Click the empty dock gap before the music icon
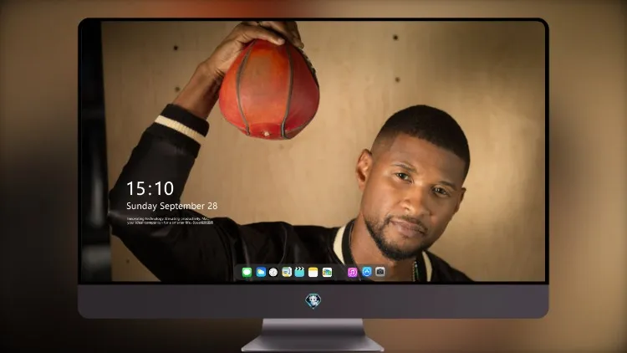627x353 pixels. [x=340, y=272]
